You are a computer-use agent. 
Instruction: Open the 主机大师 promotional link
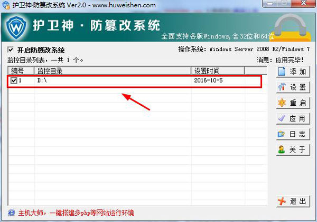pos(76,213)
